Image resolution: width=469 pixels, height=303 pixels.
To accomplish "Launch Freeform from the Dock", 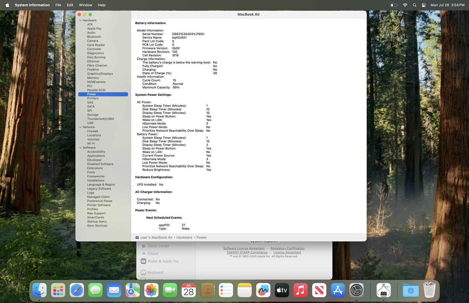I will pos(263,290).
